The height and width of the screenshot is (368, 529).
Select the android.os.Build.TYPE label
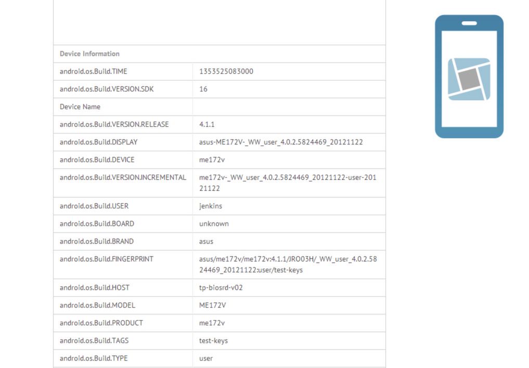[94, 358]
